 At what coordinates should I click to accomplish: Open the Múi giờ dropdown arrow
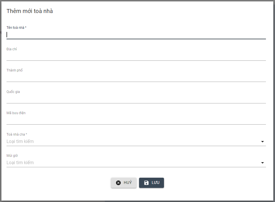pyautogui.click(x=262, y=163)
